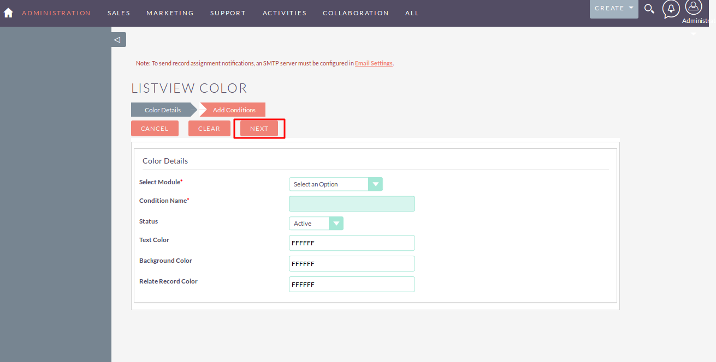Open the Support menu
This screenshot has height=362, width=716.
[x=228, y=13]
